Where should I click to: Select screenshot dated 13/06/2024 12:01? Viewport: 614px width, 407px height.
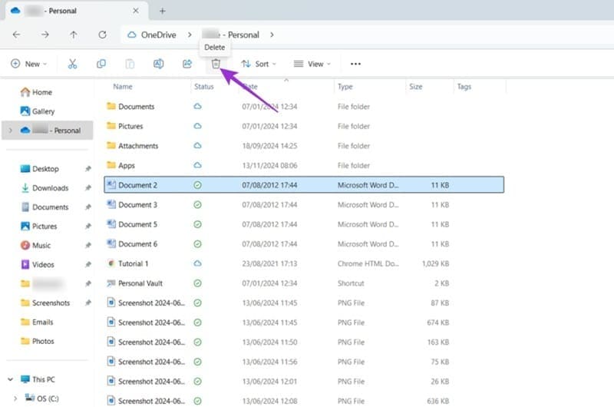pos(304,381)
